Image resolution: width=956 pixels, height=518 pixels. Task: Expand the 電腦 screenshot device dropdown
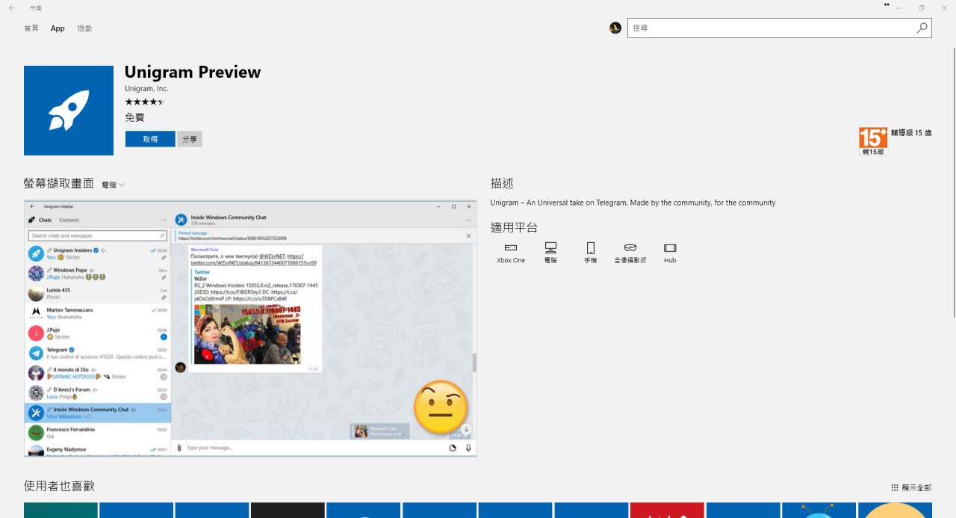[x=113, y=185]
